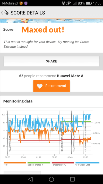Tap the purple notification icon in status bar

click(26, 3)
